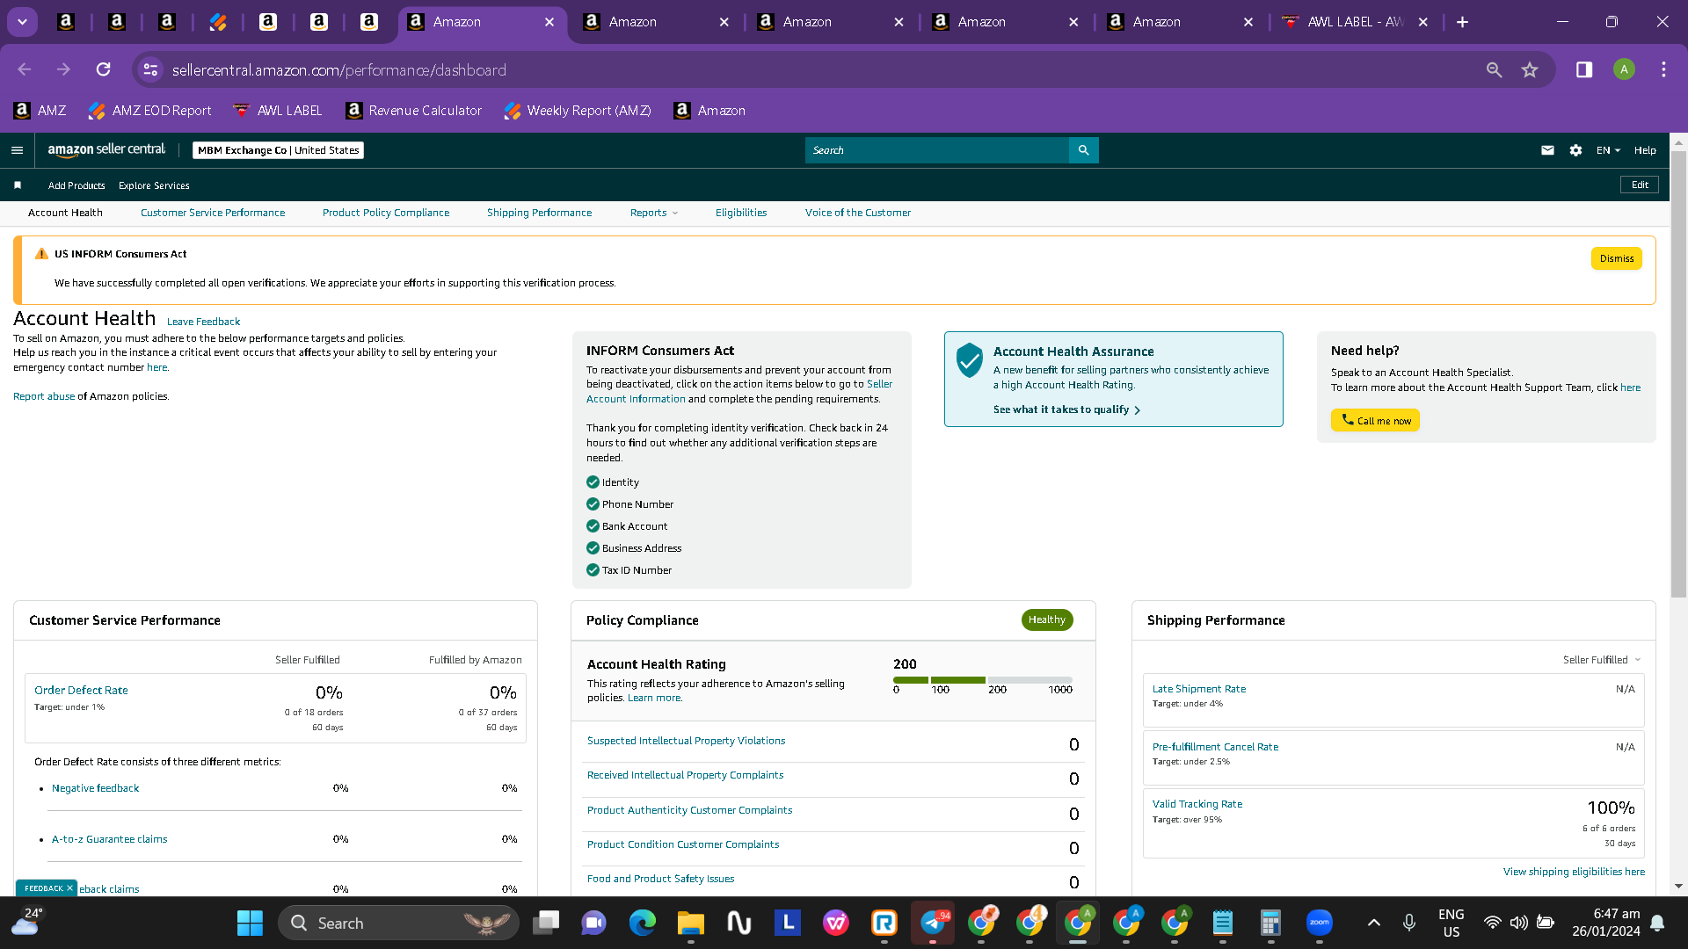1688x949 pixels.
Task: Open the notification bell in system tray
Action: click(1657, 923)
